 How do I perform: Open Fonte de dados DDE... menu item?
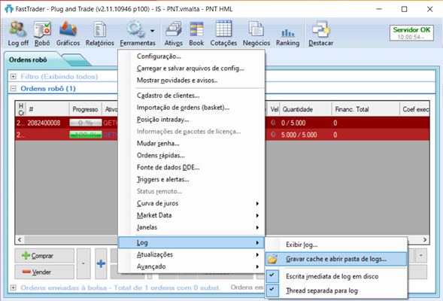coord(191,167)
